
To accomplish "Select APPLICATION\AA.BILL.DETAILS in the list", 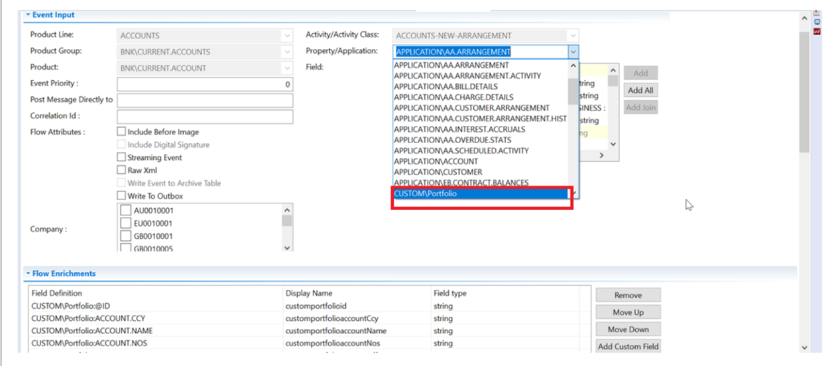I will [446, 86].
